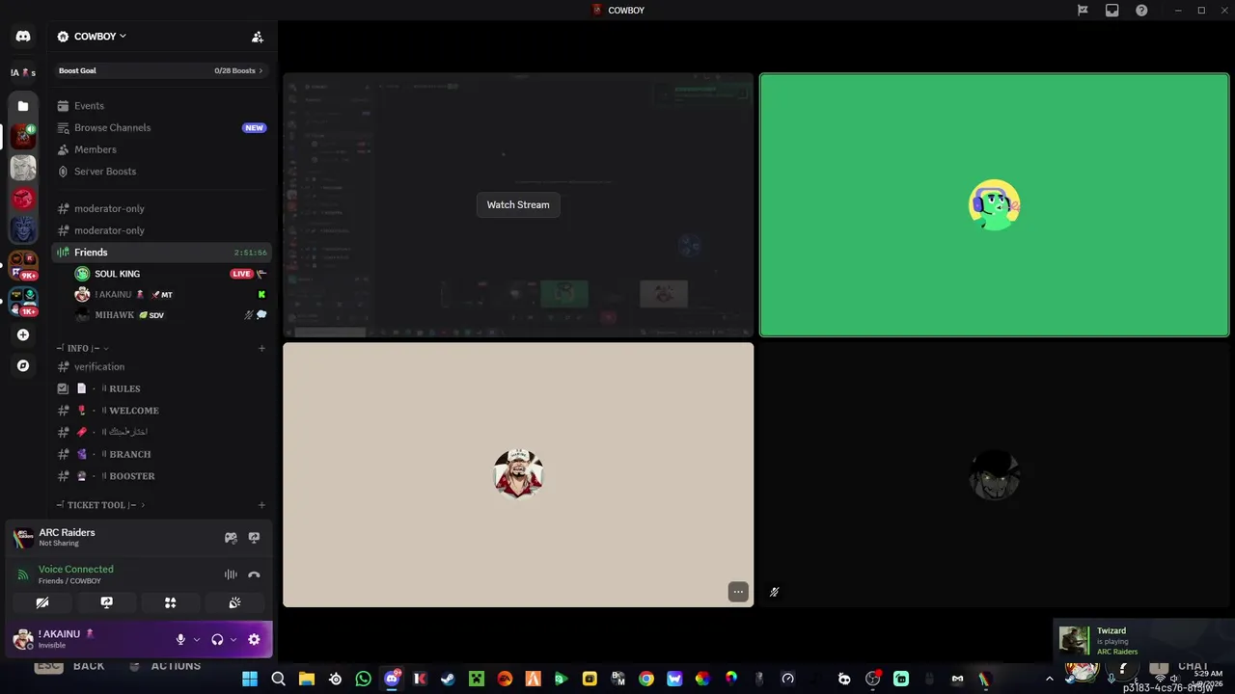
Task: Open taskbar search magnifier
Action: [278, 679]
